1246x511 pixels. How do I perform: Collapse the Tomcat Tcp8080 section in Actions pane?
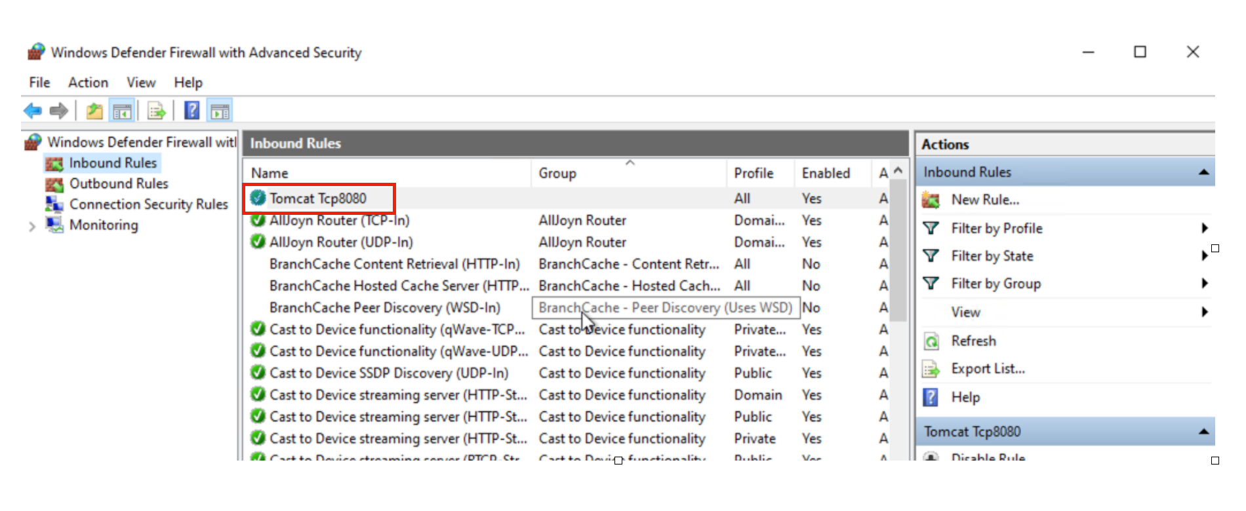pyautogui.click(x=1203, y=432)
